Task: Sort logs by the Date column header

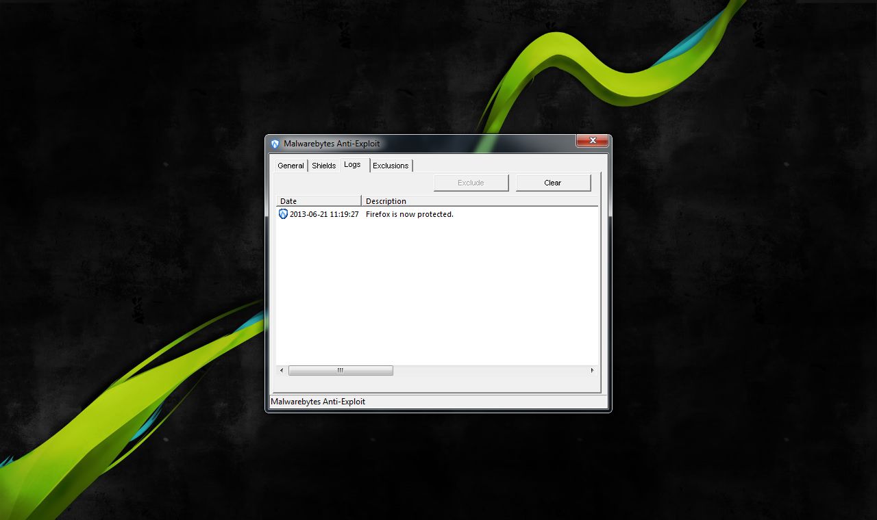Action: click(319, 201)
